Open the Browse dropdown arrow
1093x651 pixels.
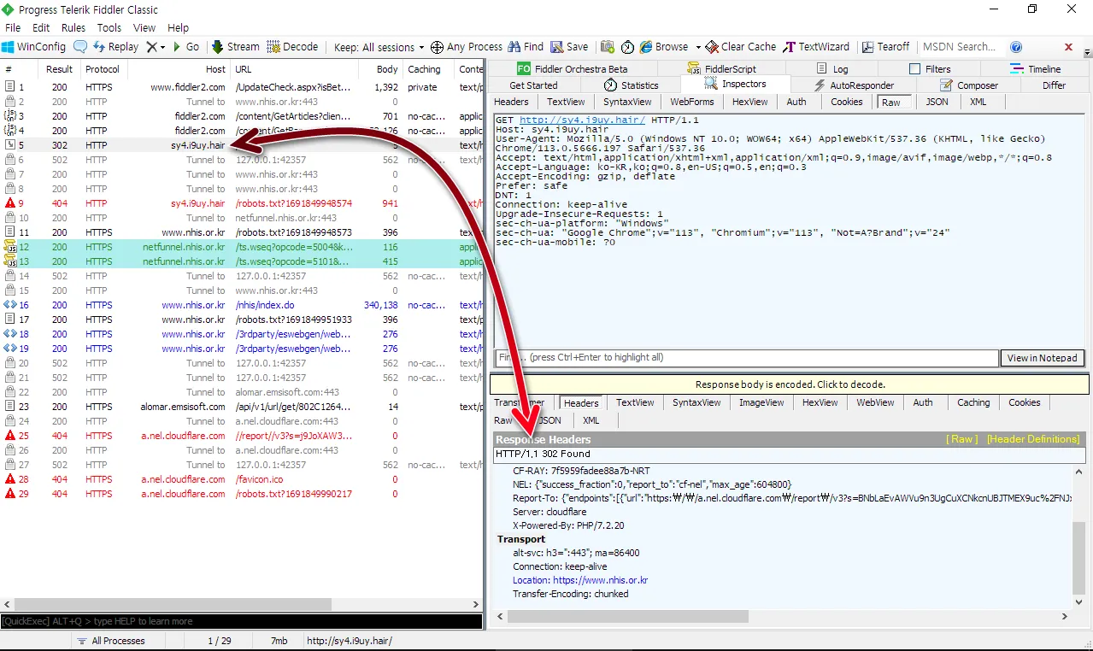pos(698,47)
